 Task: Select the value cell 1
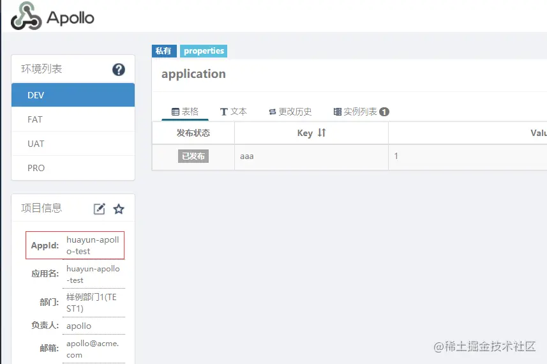point(467,156)
